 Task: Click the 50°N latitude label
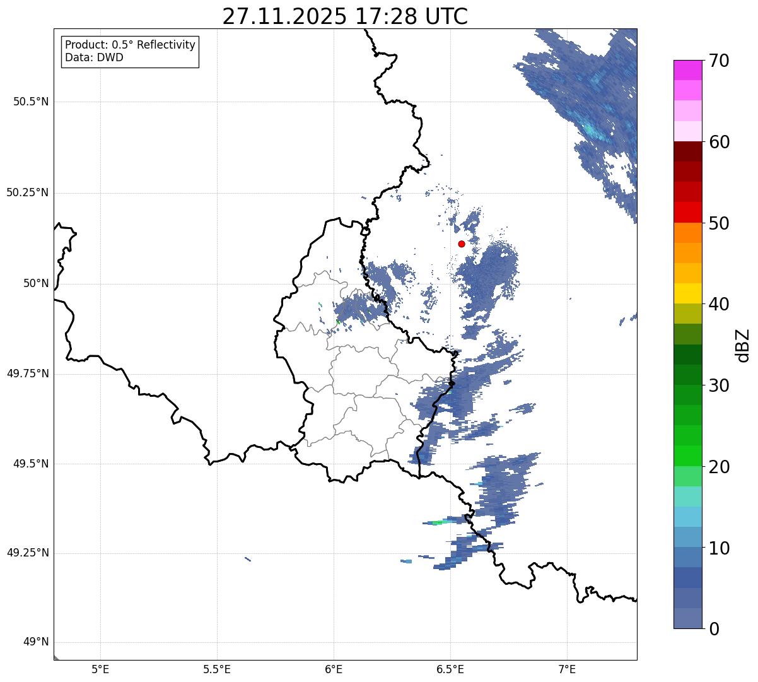tap(35, 283)
